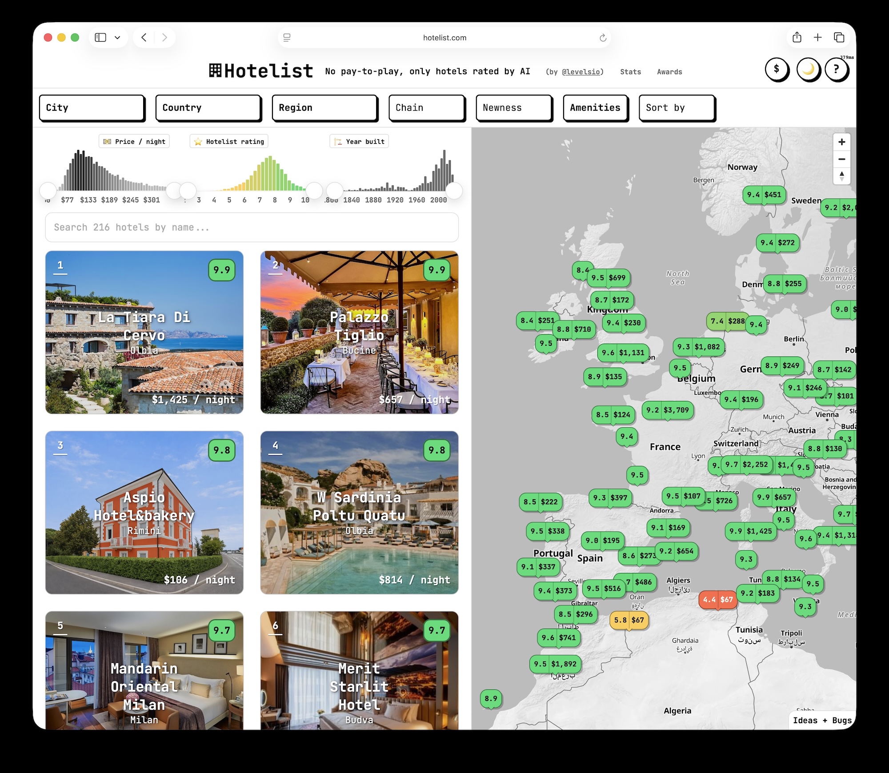
Task: Open the Newness filter dropdown
Action: (x=514, y=108)
